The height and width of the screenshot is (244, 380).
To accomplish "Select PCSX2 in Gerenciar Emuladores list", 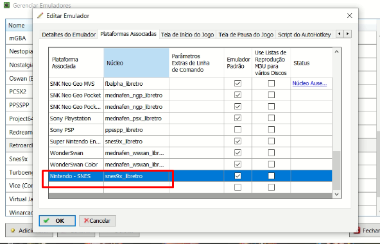I will tap(19, 92).
